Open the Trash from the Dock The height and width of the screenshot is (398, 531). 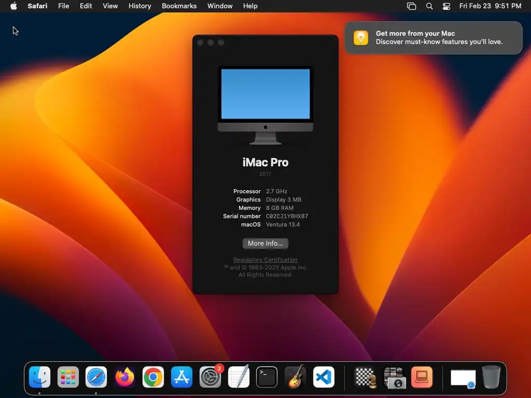(491, 377)
